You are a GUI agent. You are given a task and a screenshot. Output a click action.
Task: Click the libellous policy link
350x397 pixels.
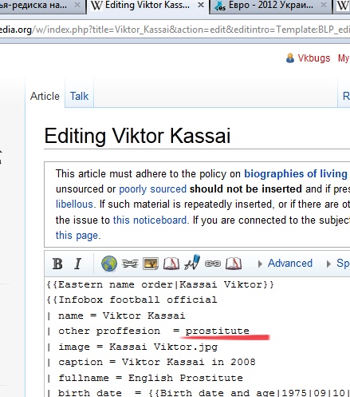pos(74,204)
